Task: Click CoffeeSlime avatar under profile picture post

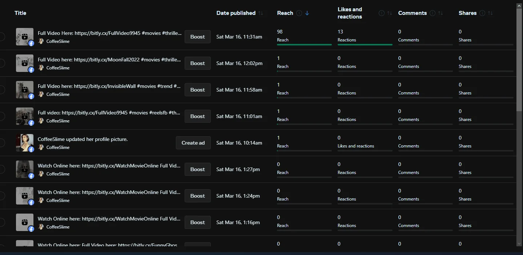Action: pyautogui.click(x=41, y=147)
